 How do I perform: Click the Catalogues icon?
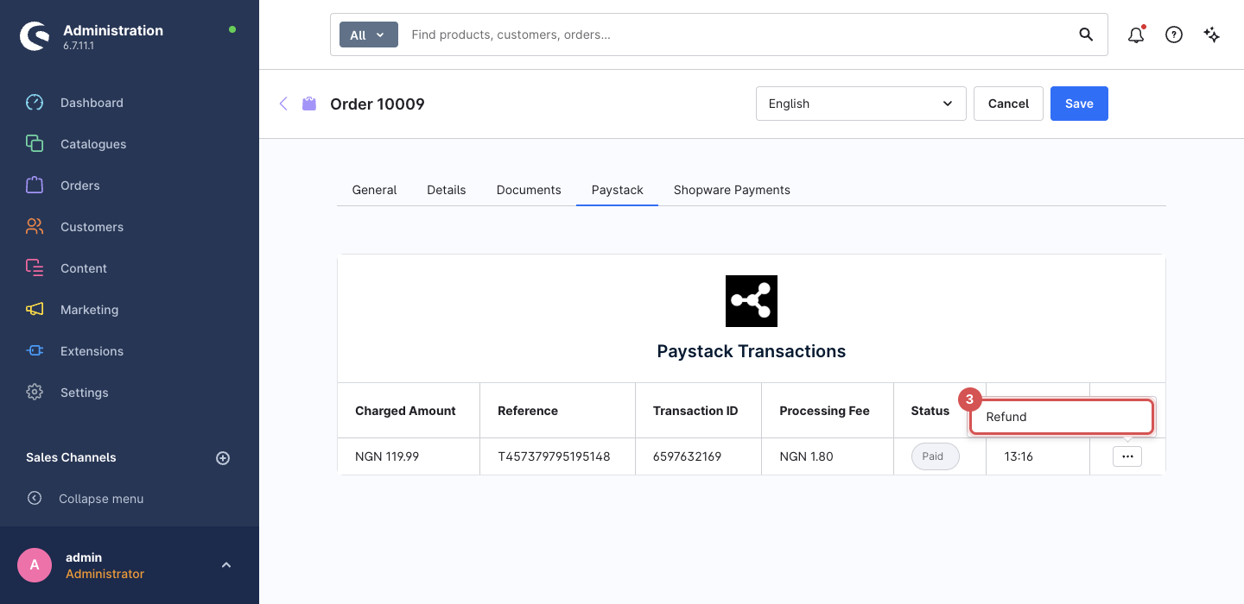coord(35,144)
